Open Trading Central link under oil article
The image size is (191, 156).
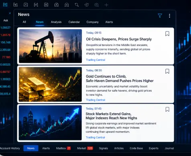pyautogui.click(x=95, y=60)
